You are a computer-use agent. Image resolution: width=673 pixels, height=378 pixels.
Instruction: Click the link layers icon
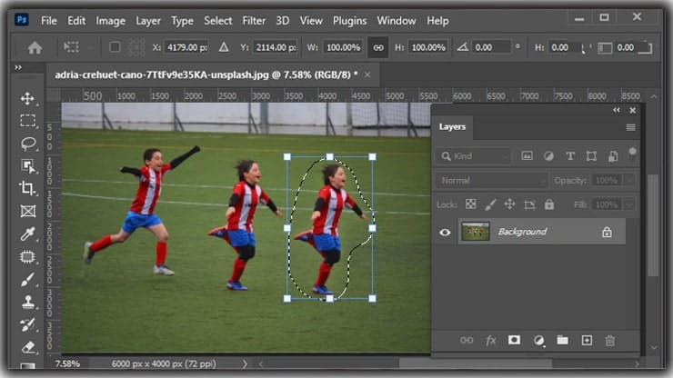point(467,340)
